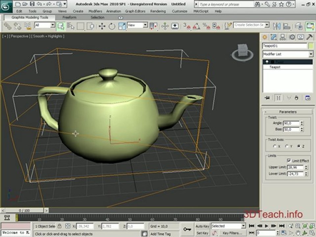Image resolution: width=316 pixels, height=237 pixels.
Task: Toggle 3D Snaps
Action: (x=187, y=26)
